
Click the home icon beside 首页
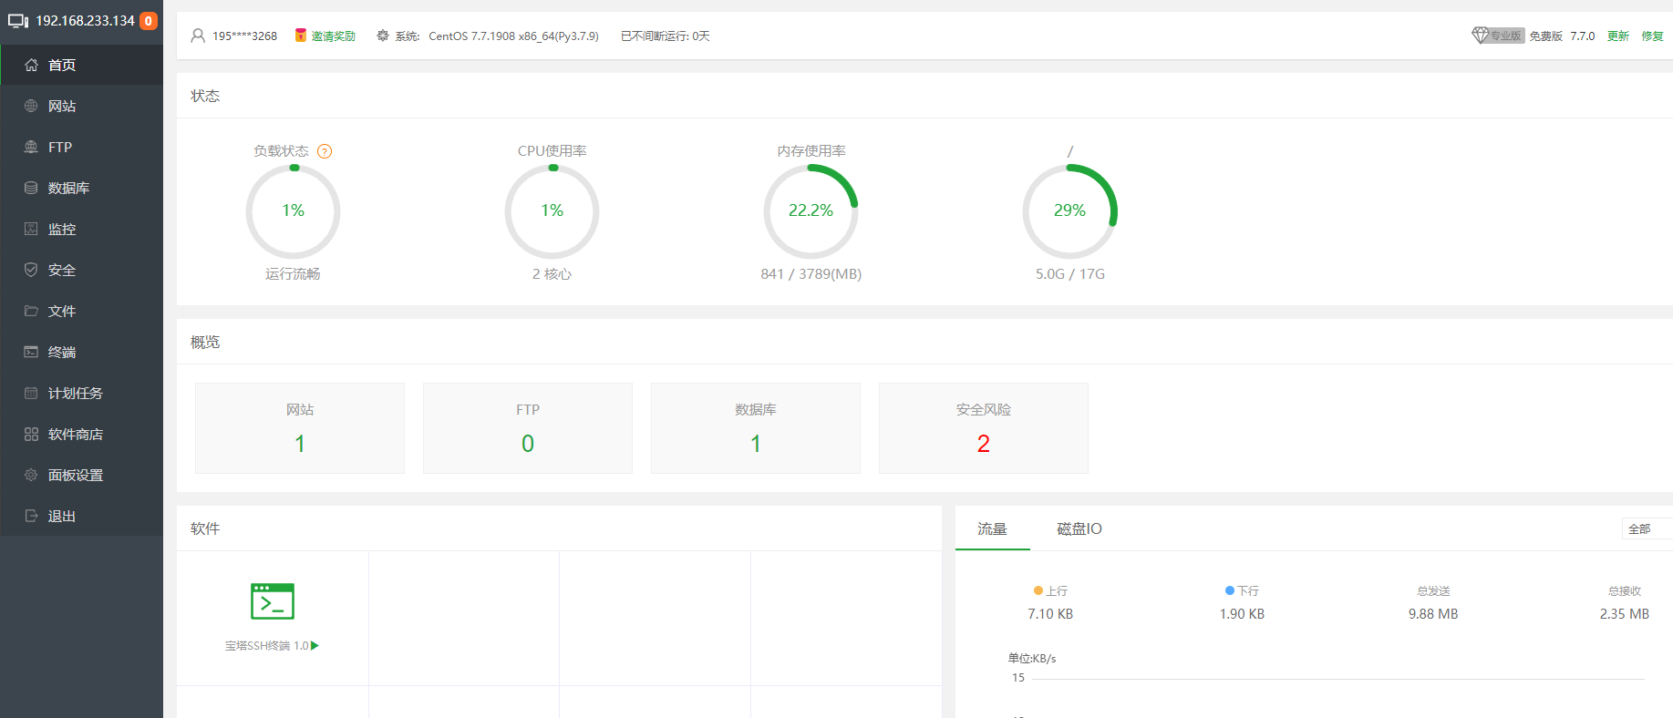(31, 65)
